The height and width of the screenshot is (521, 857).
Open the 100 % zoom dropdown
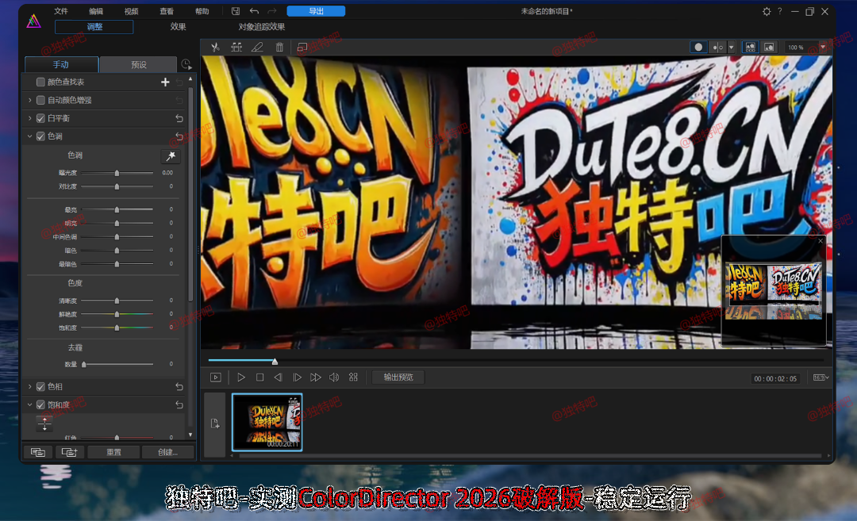click(x=823, y=48)
